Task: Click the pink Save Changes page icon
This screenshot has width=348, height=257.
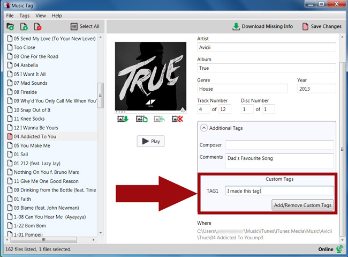Action: pyautogui.click(x=305, y=26)
